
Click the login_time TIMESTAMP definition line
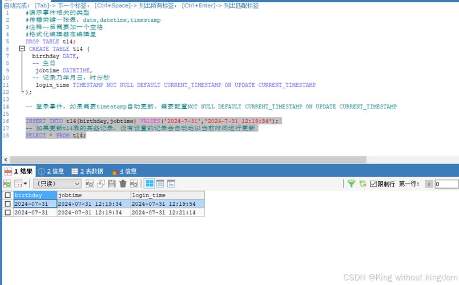click(176, 85)
